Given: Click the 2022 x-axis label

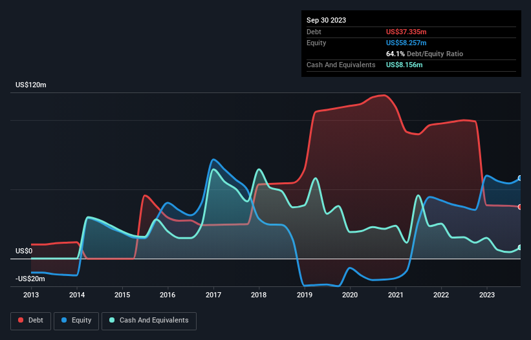Looking at the screenshot, I should pyautogui.click(x=441, y=295).
